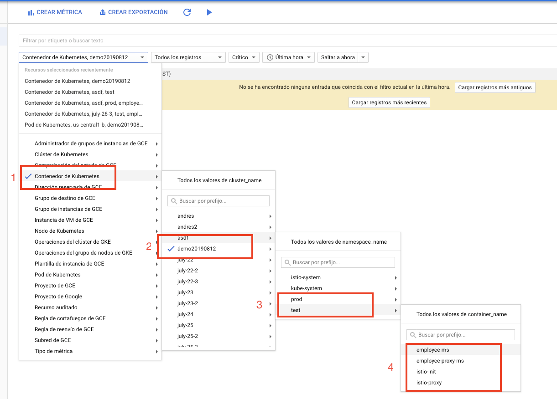This screenshot has width=557, height=399.
Task: Choose the prod namespace
Action: (x=297, y=299)
